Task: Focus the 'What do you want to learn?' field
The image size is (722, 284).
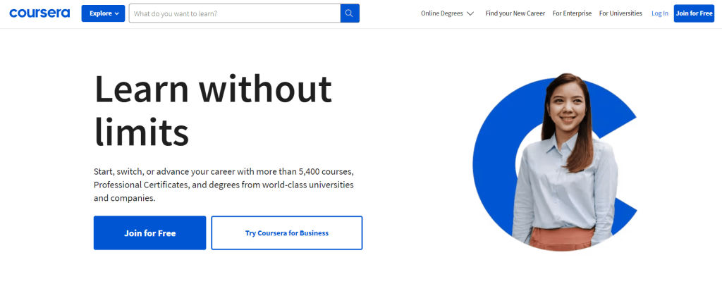Action: click(x=235, y=13)
